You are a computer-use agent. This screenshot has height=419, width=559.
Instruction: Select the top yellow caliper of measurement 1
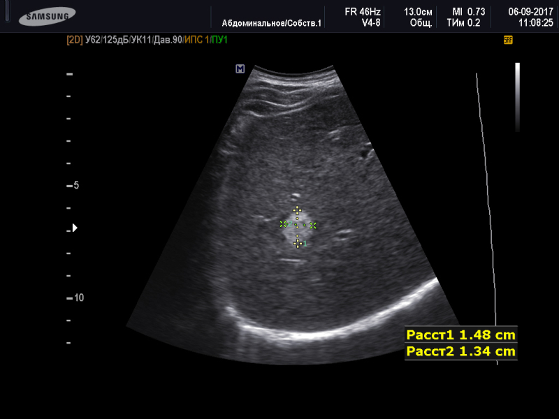coord(297,210)
